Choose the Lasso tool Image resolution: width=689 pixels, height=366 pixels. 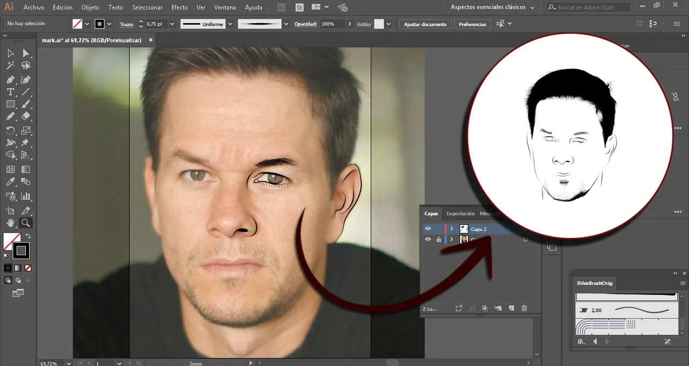(x=26, y=66)
